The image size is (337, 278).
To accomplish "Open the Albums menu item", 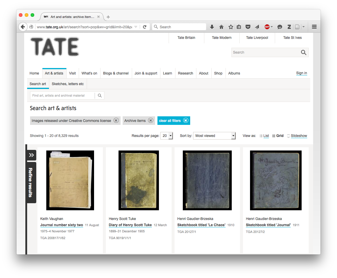I will tap(234, 73).
